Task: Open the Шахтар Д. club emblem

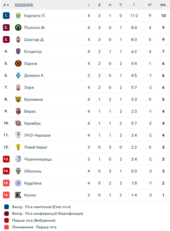Action: tap(18, 40)
